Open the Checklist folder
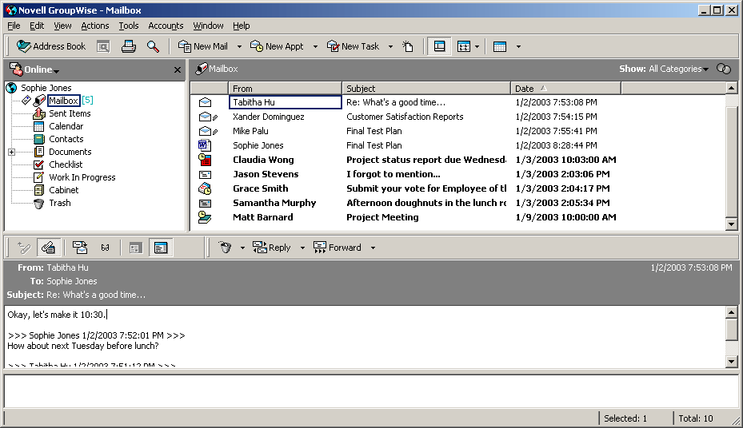The height and width of the screenshot is (428, 743). (x=66, y=164)
